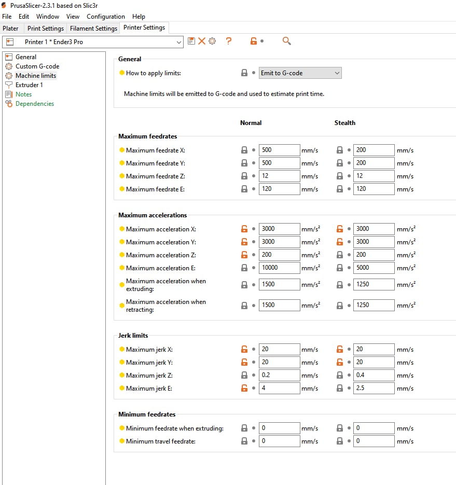
Task: Click the save preset floppy icon
Action: [x=191, y=41]
